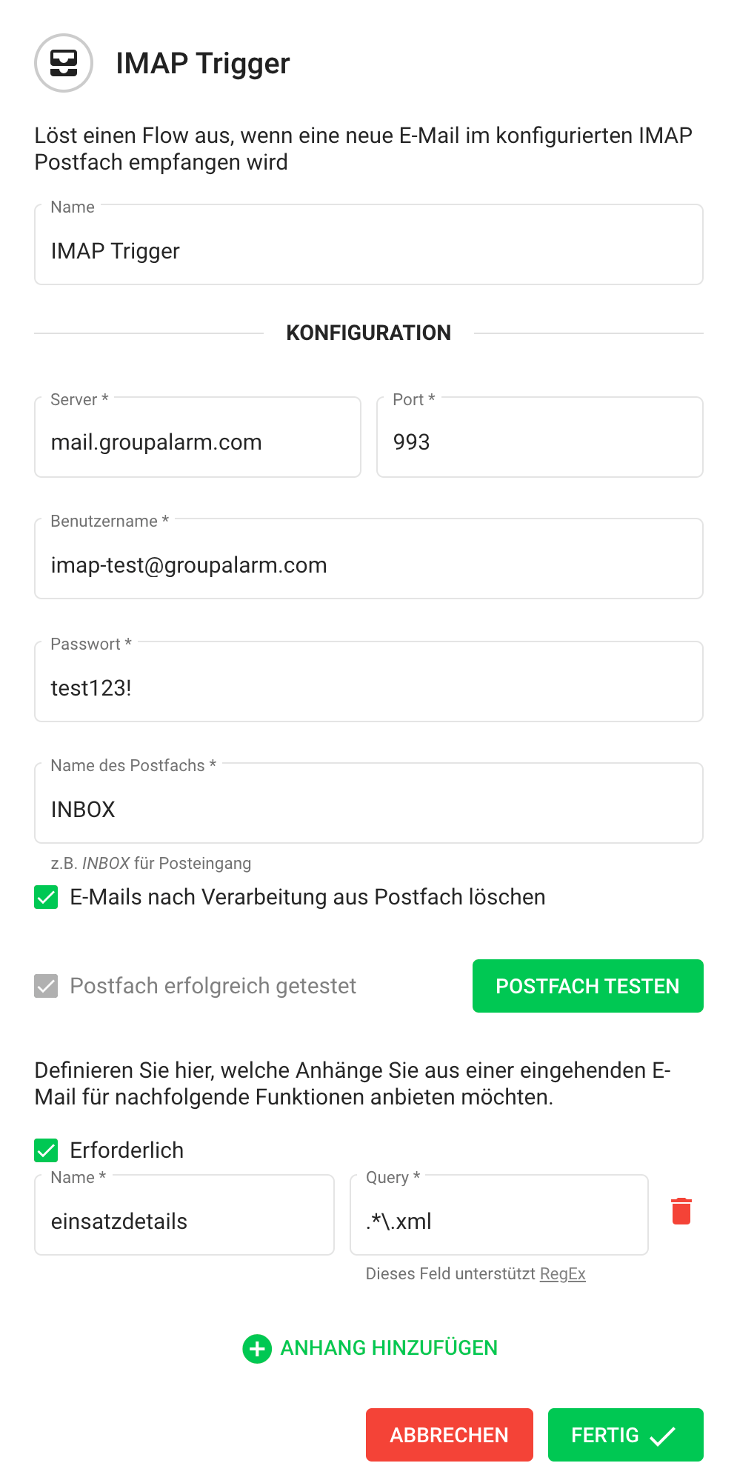Delete the einsatzdetails attachment via trash icon

(x=681, y=1211)
